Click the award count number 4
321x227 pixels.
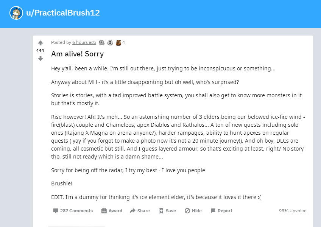coord(123,42)
